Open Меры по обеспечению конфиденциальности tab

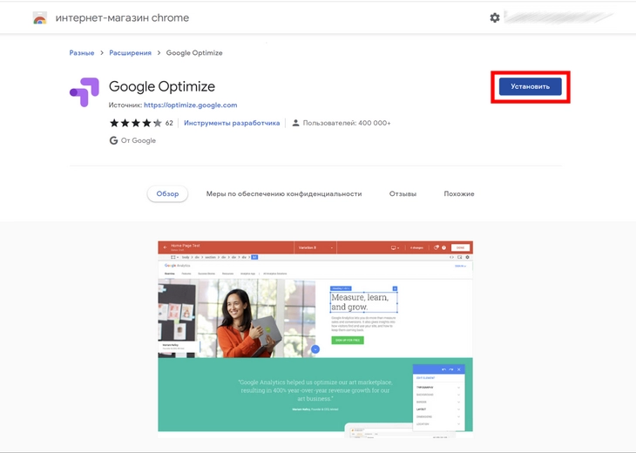283,193
